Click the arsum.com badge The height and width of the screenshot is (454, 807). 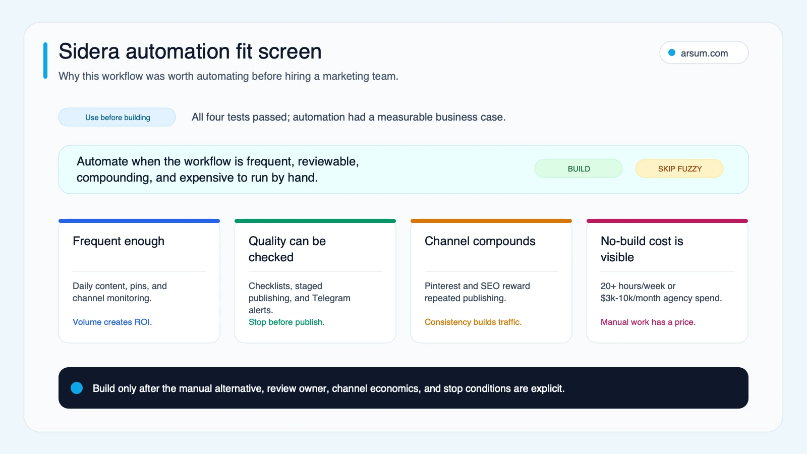(x=704, y=53)
